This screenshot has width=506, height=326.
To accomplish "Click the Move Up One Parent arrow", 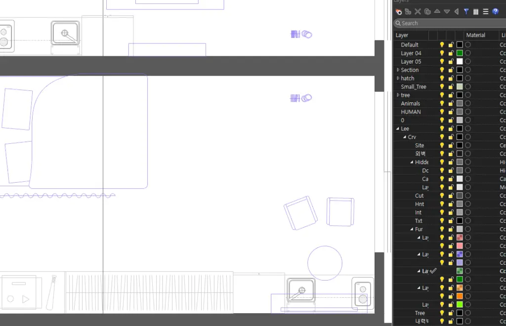I will point(457,12).
